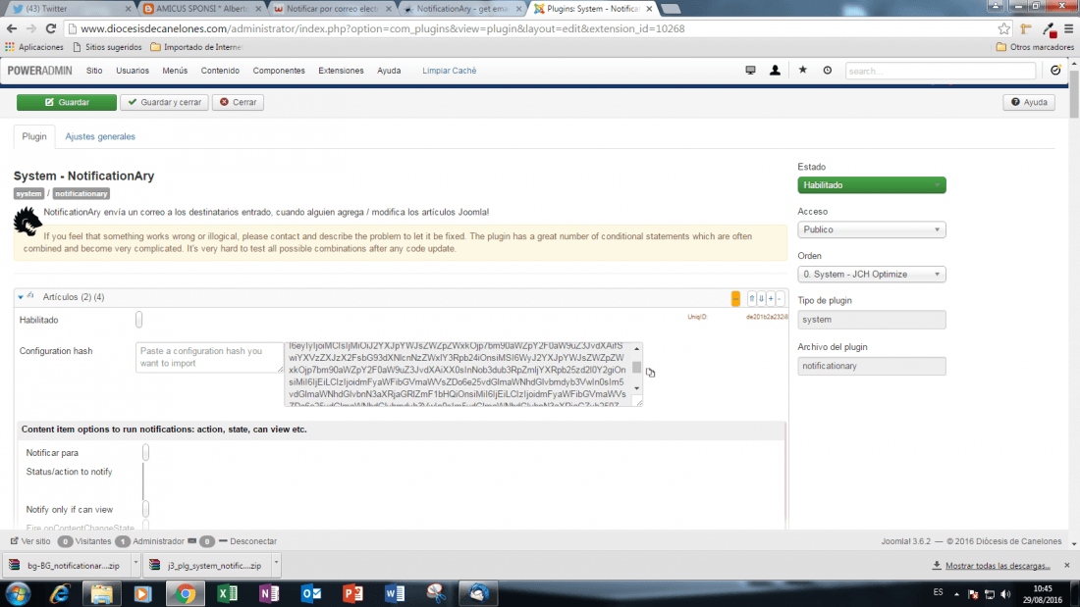1080x607 pixels.
Task: Open the Componentes menu
Action: click(x=279, y=71)
